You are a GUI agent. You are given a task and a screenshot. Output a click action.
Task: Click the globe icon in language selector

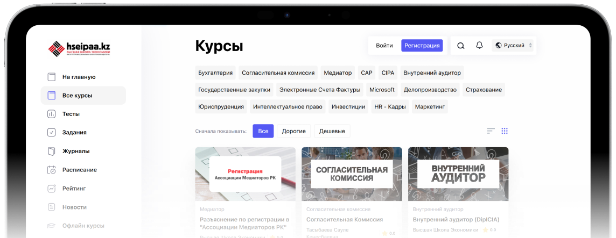pos(499,46)
